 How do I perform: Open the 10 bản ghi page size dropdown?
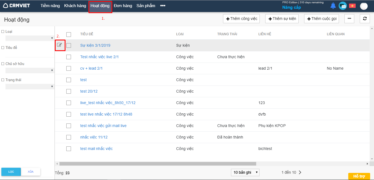click(245, 172)
